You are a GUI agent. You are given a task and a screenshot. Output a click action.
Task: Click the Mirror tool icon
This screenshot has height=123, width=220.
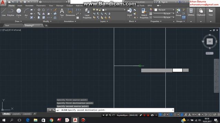[44, 14]
